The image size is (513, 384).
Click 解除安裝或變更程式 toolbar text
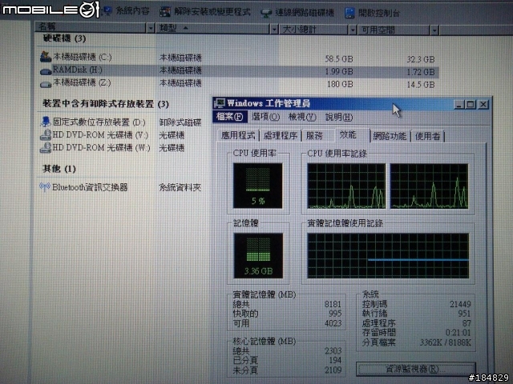(x=212, y=13)
